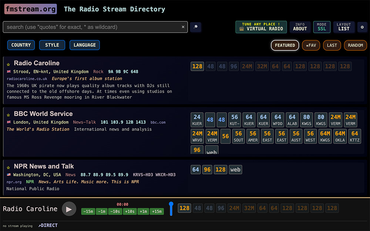Open the LANGUAGE filter

click(x=85, y=45)
